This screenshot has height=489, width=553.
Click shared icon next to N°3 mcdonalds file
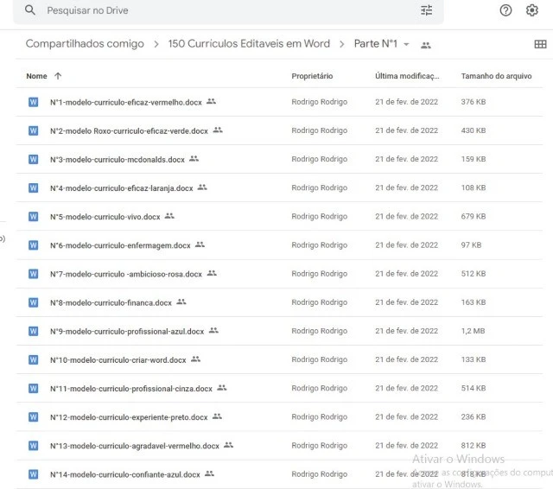194,158
